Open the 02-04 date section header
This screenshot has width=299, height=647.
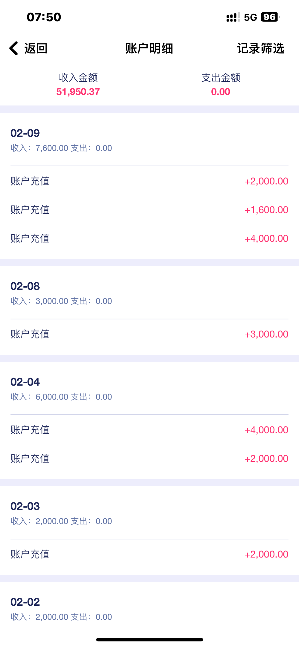(x=25, y=382)
